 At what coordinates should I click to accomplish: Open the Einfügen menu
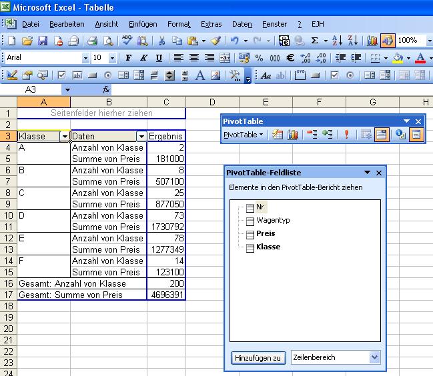point(143,24)
